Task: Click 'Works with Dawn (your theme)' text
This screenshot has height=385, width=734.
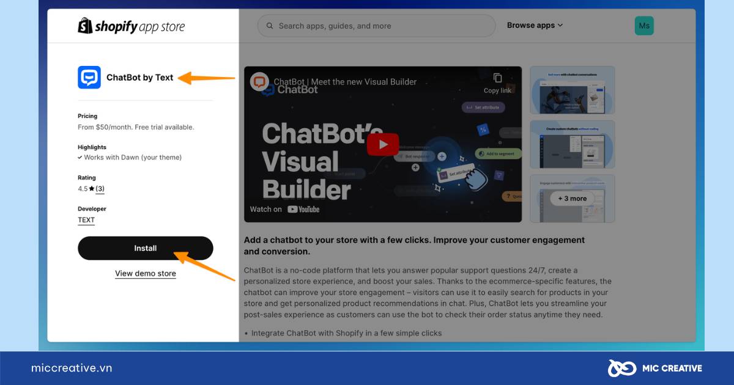Action: 133,157
